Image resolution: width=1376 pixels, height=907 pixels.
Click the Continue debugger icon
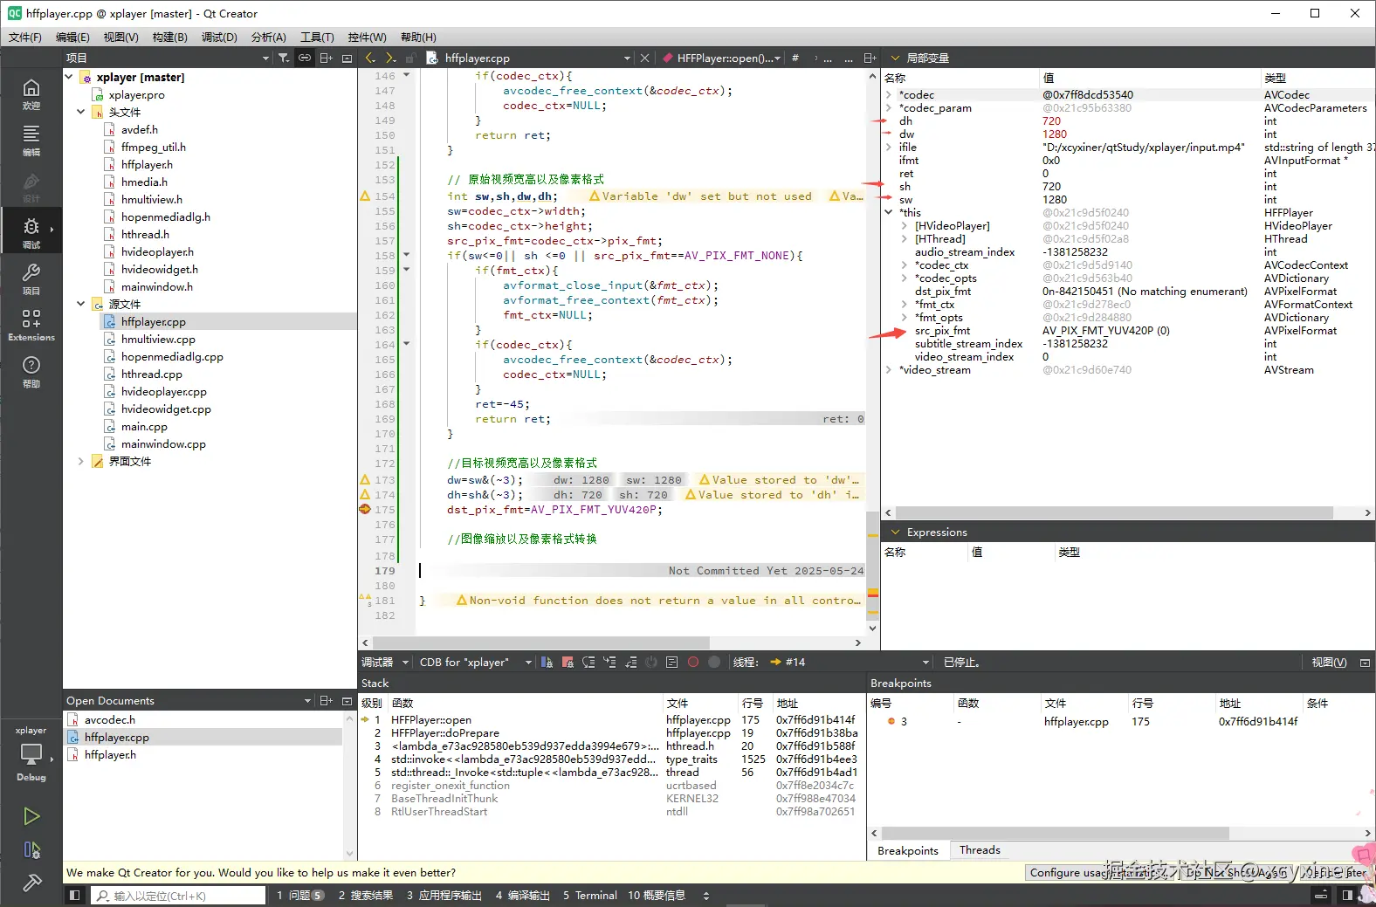coord(547,663)
